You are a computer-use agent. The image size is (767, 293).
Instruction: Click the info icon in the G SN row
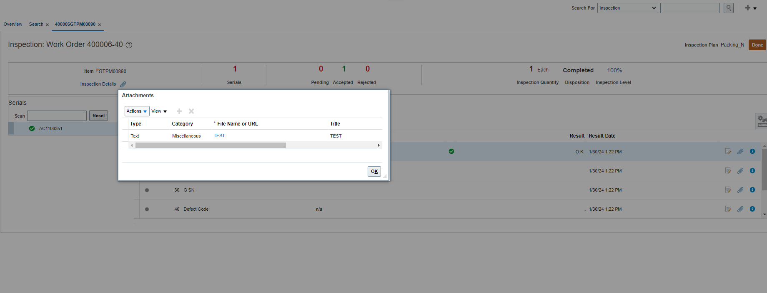(752, 190)
